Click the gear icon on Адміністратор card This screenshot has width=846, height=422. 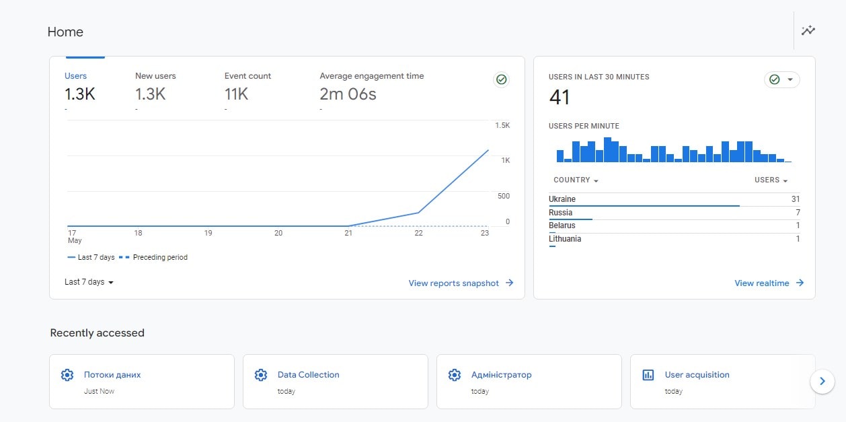click(455, 375)
